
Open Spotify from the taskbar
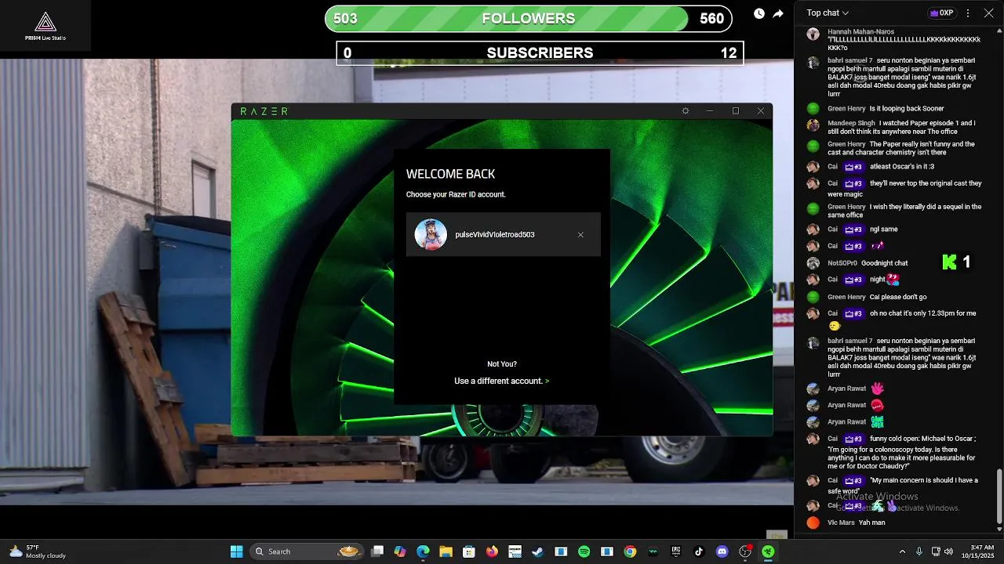584,551
